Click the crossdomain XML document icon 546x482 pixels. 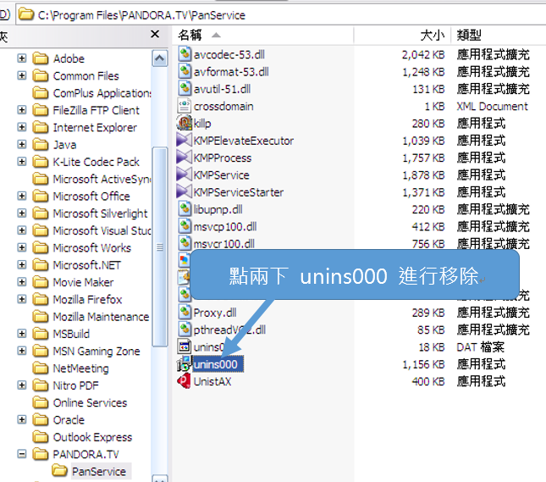coord(185,106)
